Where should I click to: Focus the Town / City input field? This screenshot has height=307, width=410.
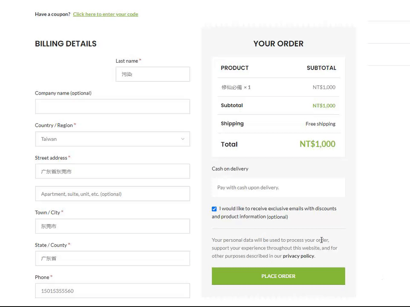113,226
